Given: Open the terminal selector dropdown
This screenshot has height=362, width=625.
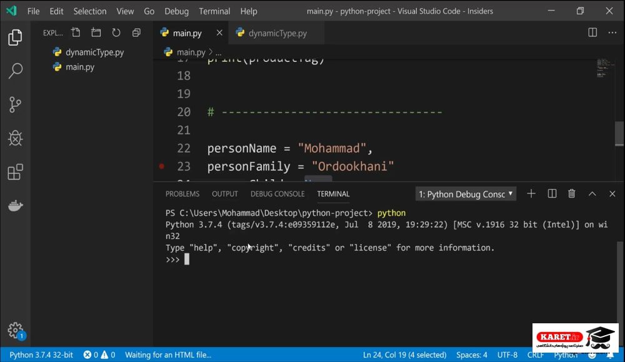Looking at the screenshot, I should click(466, 194).
